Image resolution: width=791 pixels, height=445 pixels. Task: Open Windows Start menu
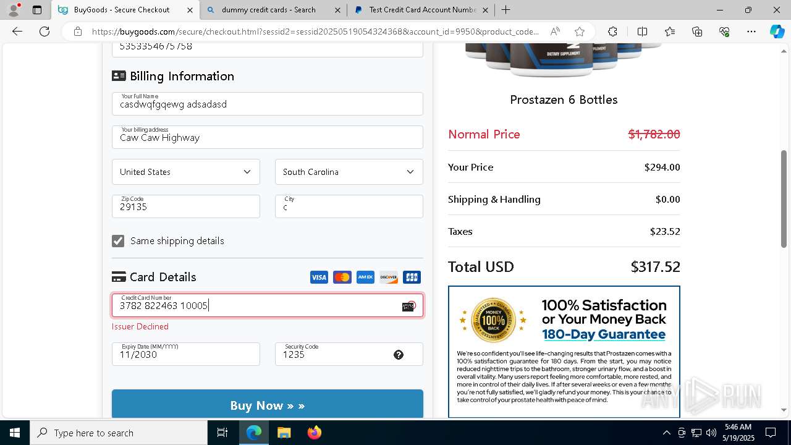[15, 433]
